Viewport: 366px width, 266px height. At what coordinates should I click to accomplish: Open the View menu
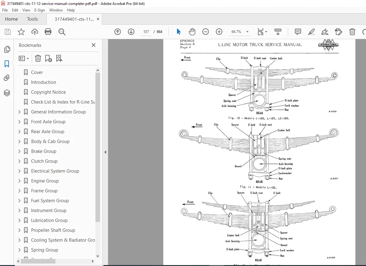[26, 10]
